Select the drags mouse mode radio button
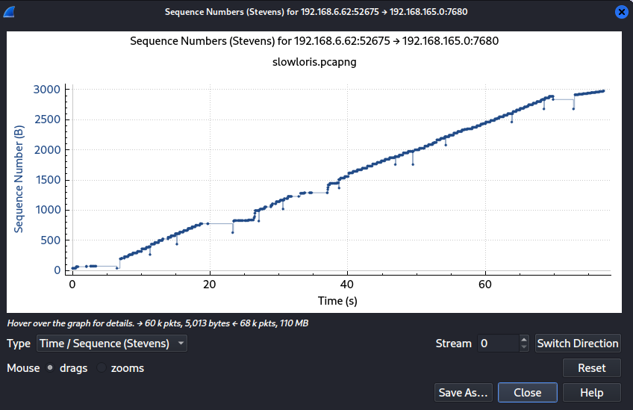Image resolution: width=633 pixels, height=410 pixels. (50, 368)
